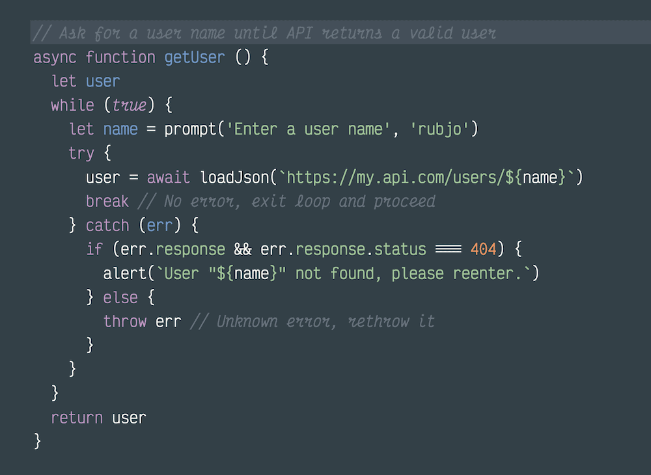Click the catch (err) block header
The width and height of the screenshot is (651, 475).
click(x=130, y=225)
